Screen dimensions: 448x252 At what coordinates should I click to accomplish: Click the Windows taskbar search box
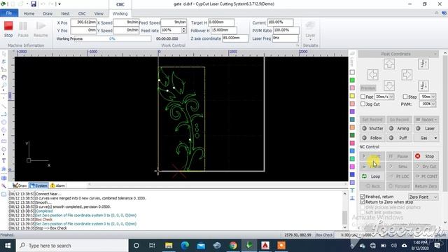pos(73,246)
